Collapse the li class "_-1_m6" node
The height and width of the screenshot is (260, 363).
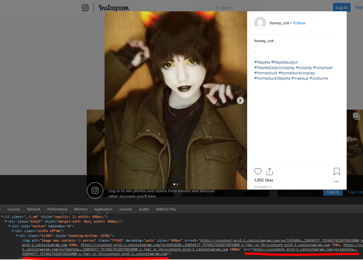point(3,217)
